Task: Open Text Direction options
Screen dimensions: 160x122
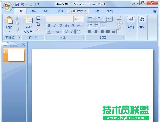Action: [x=120, y=18]
